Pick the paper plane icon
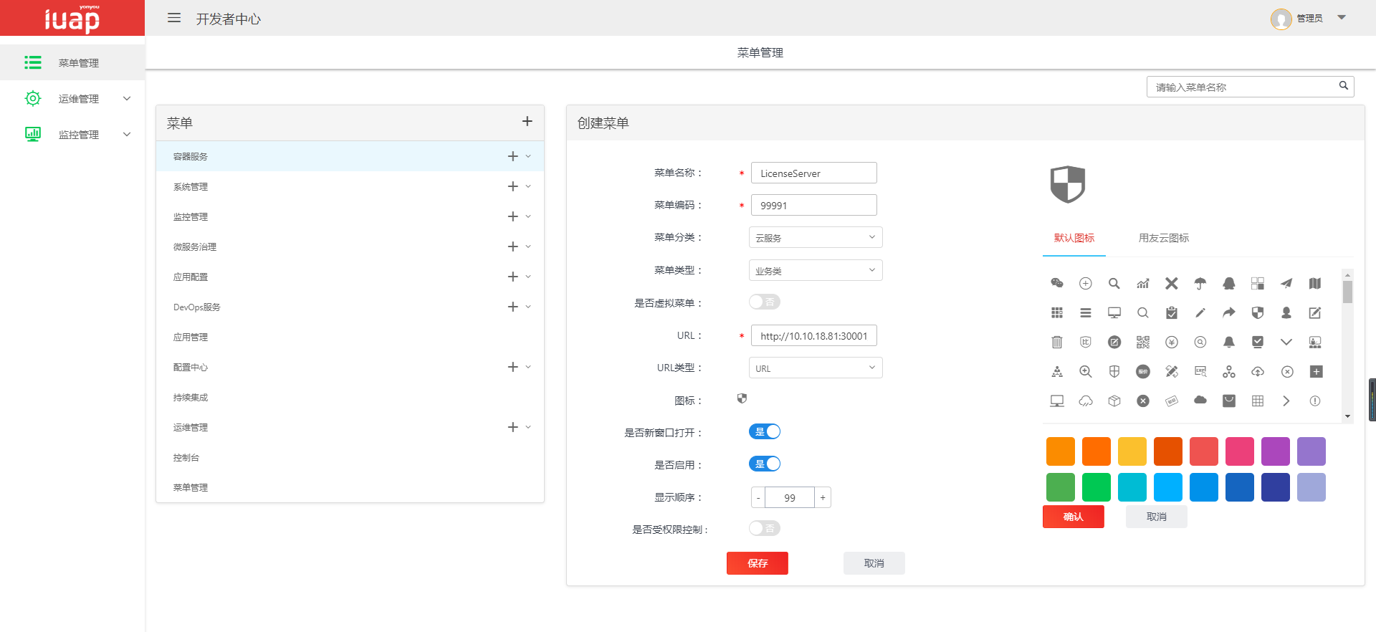Viewport: 1376px width, 632px height. point(1286,283)
